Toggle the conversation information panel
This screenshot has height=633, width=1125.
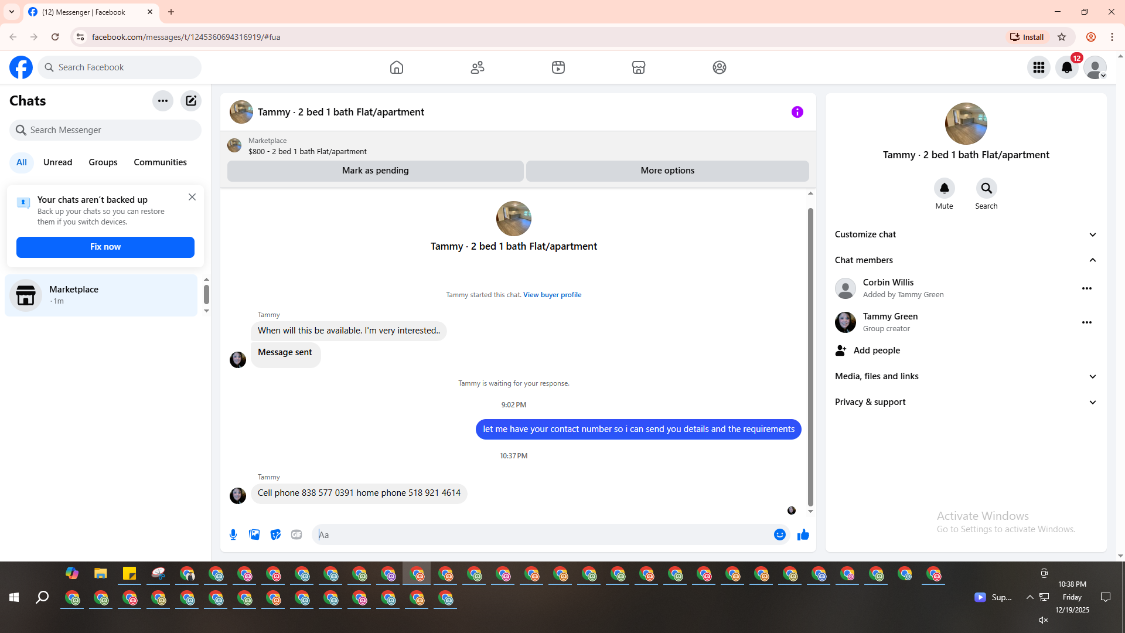pyautogui.click(x=797, y=112)
